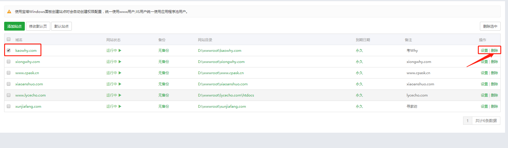Open settings (设置) for xiongwhy.com
Viewport: 508px width, 148px height.
point(484,62)
